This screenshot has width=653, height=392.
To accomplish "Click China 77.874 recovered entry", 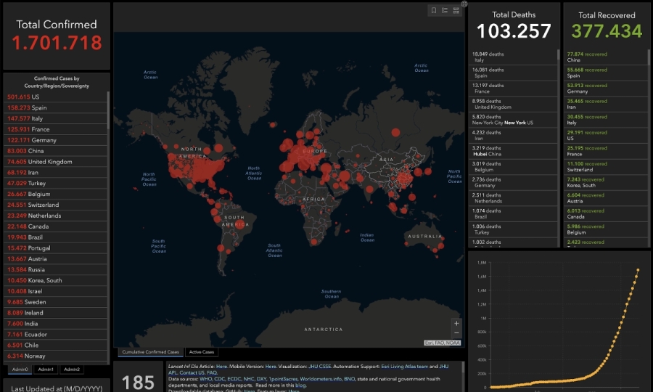I will coord(606,57).
